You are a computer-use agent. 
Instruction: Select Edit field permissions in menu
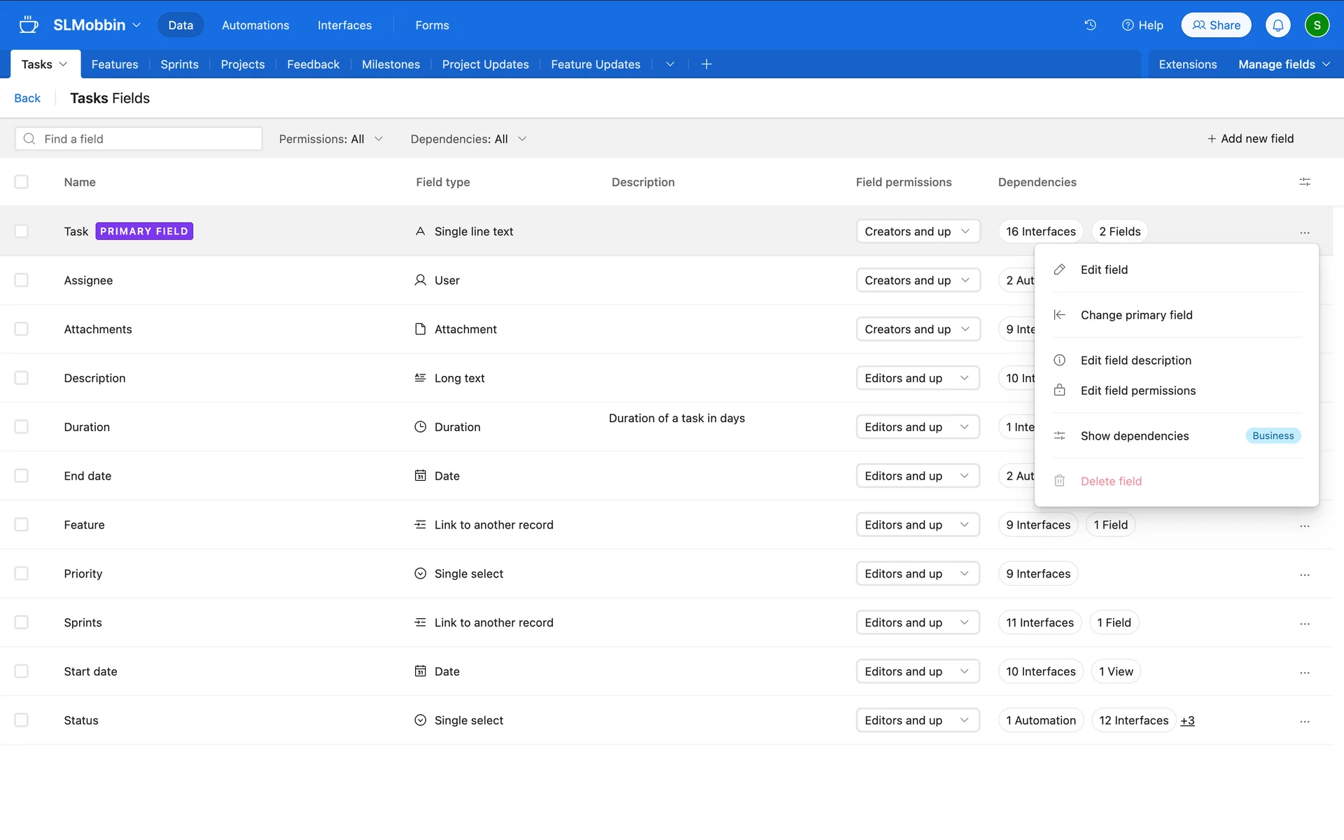pos(1137,391)
